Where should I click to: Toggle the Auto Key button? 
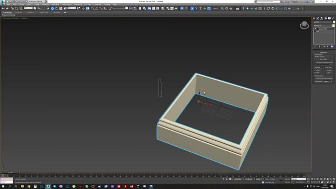(287, 179)
